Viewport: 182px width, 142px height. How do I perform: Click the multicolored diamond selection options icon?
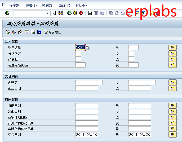pyautogui.click(x=14, y=32)
